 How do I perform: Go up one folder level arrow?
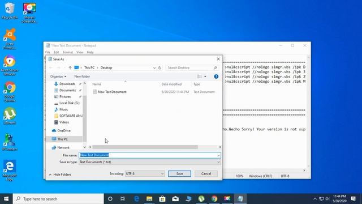[x=70, y=68]
